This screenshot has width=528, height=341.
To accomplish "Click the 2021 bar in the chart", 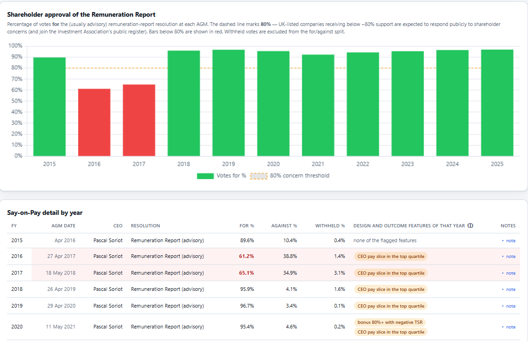I will [x=318, y=105].
